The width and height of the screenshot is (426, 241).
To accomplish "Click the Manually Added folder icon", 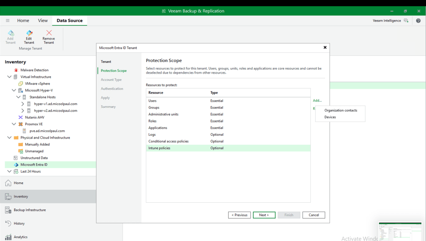I will (20, 144).
